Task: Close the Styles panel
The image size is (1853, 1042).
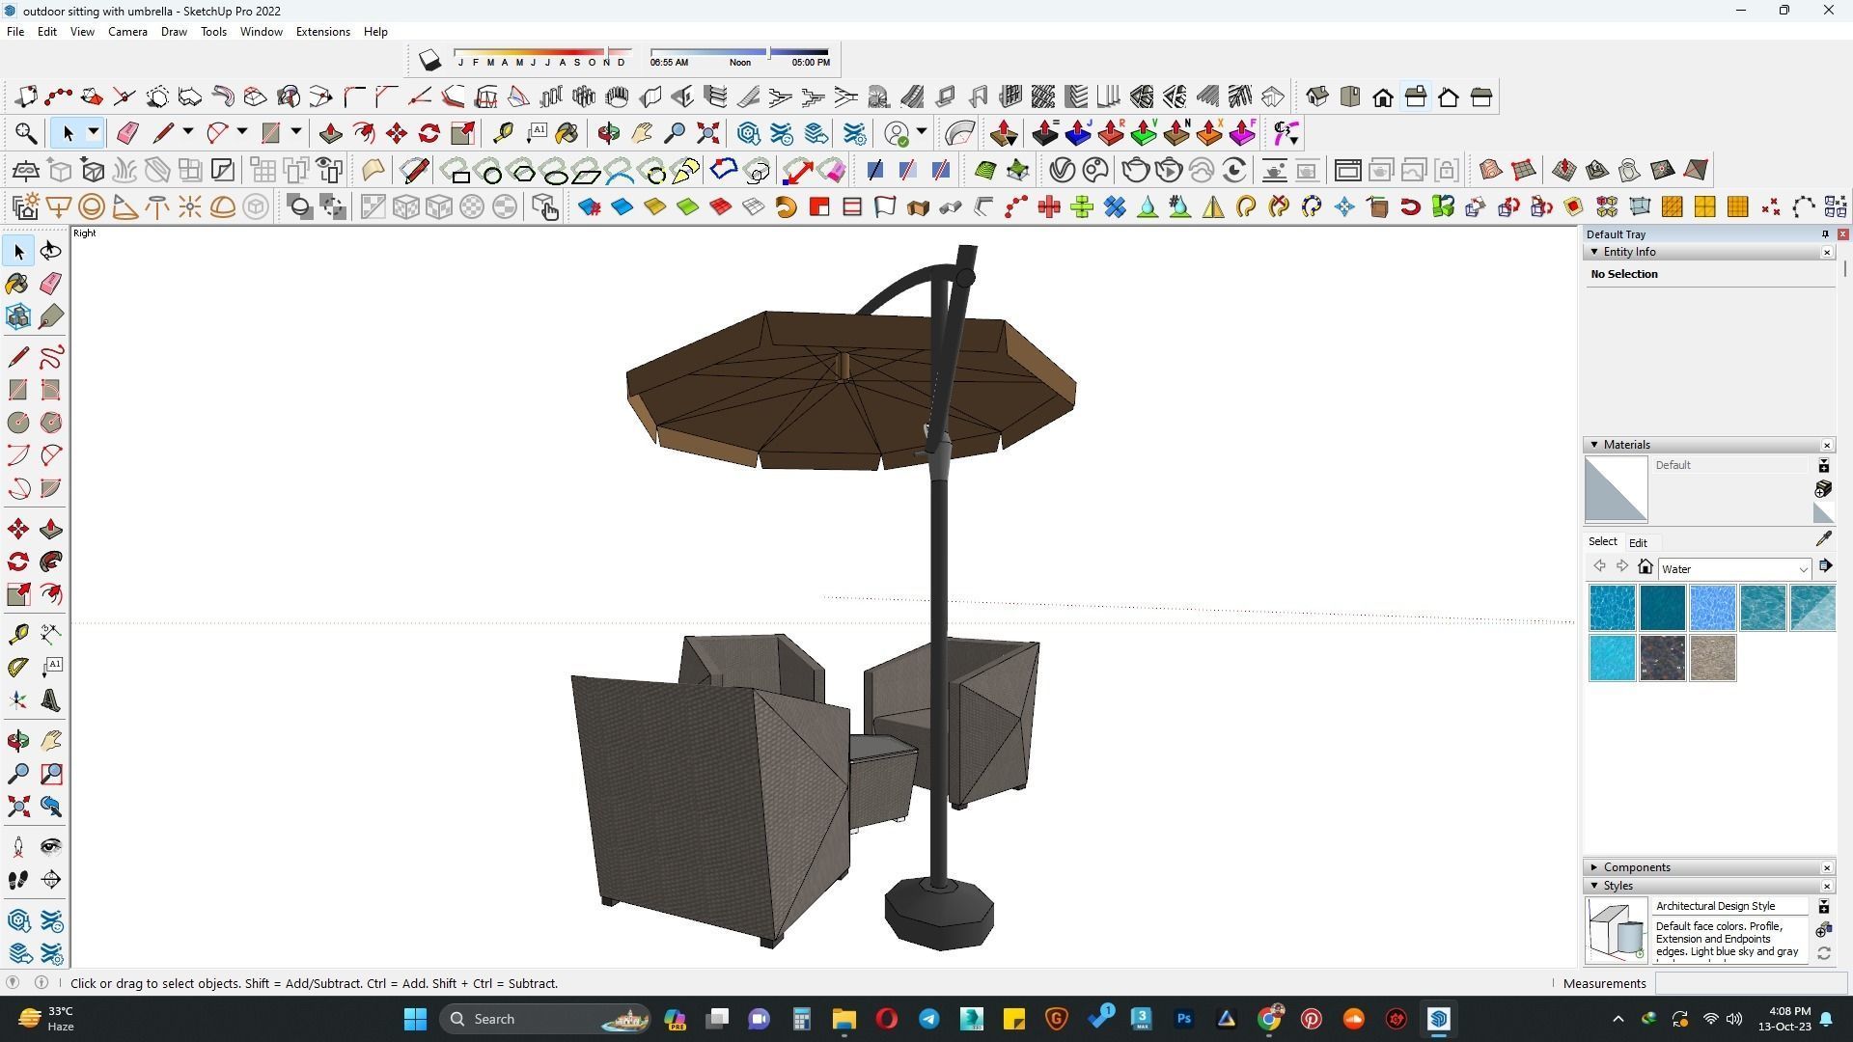Action: [1827, 887]
